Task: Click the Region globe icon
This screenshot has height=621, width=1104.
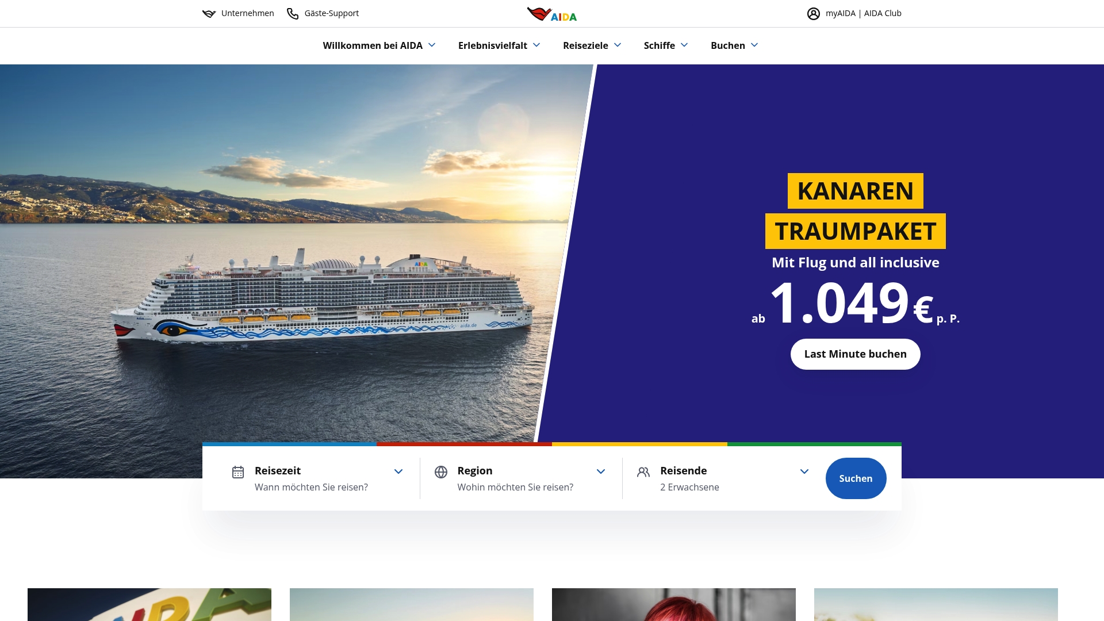Action: point(441,472)
